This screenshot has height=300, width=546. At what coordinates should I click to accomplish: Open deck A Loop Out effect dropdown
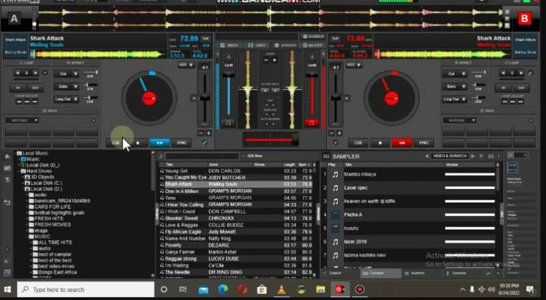66,99
